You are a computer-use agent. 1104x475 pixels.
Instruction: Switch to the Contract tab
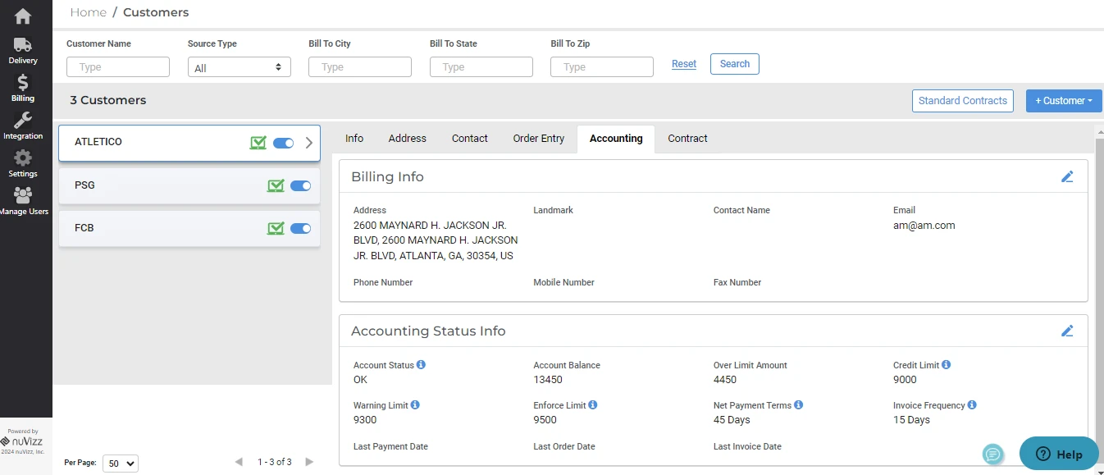687,139
